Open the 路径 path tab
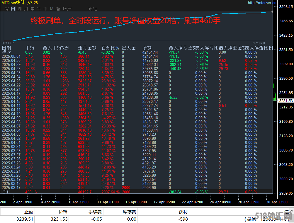The image size is (294, 223). pos(93,9)
